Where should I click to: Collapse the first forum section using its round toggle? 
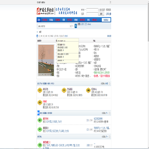coord(110,84)
